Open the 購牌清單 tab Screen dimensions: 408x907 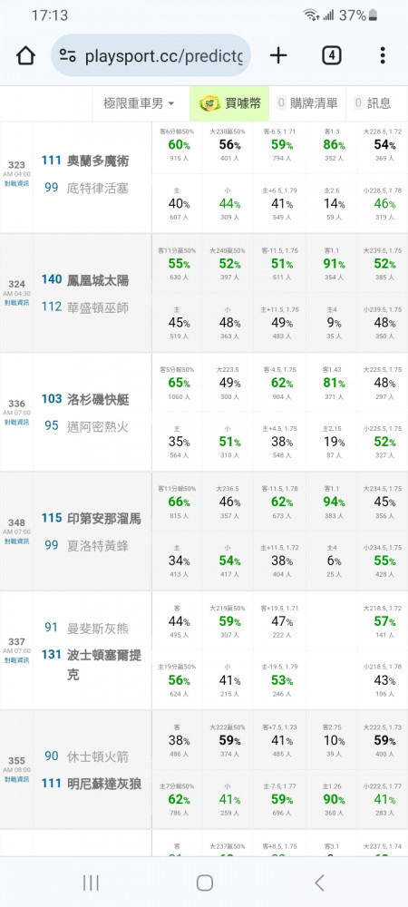click(306, 103)
